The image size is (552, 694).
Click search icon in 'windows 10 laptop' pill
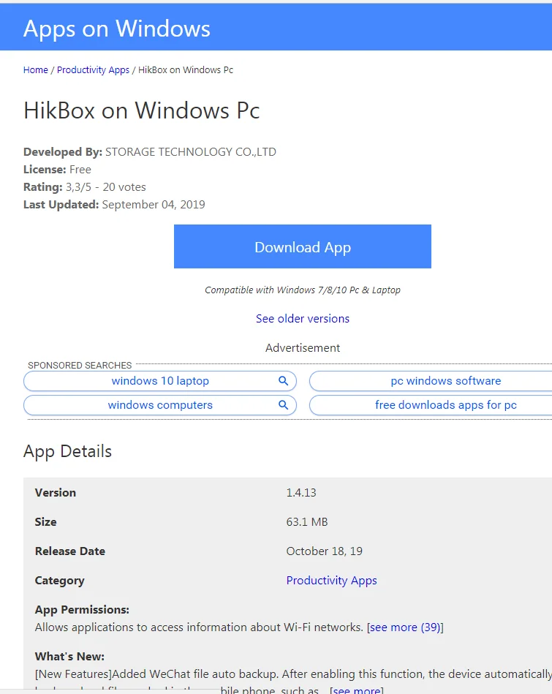(283, 380)
